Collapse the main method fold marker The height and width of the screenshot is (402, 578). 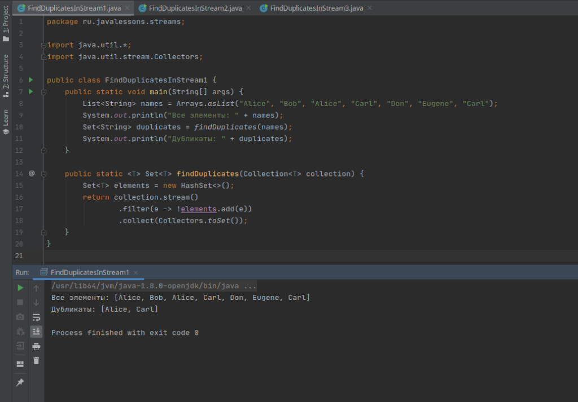pyautogui.click(x=43, y=91)
